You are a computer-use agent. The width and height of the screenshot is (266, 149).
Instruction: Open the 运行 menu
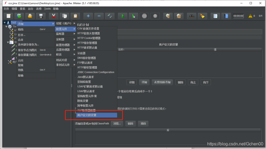30,9
